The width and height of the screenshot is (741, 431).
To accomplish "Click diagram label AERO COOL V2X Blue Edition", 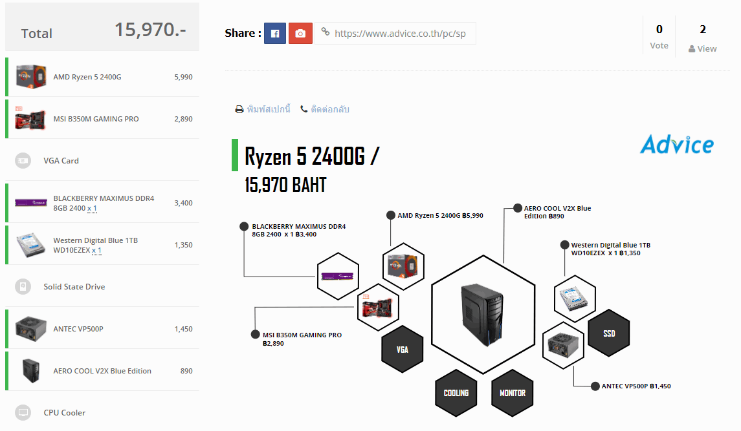I will pyautogui.click(x=557, y=212).
